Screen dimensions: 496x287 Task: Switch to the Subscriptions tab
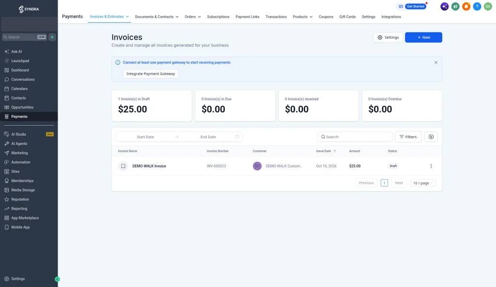coord(218,17)
